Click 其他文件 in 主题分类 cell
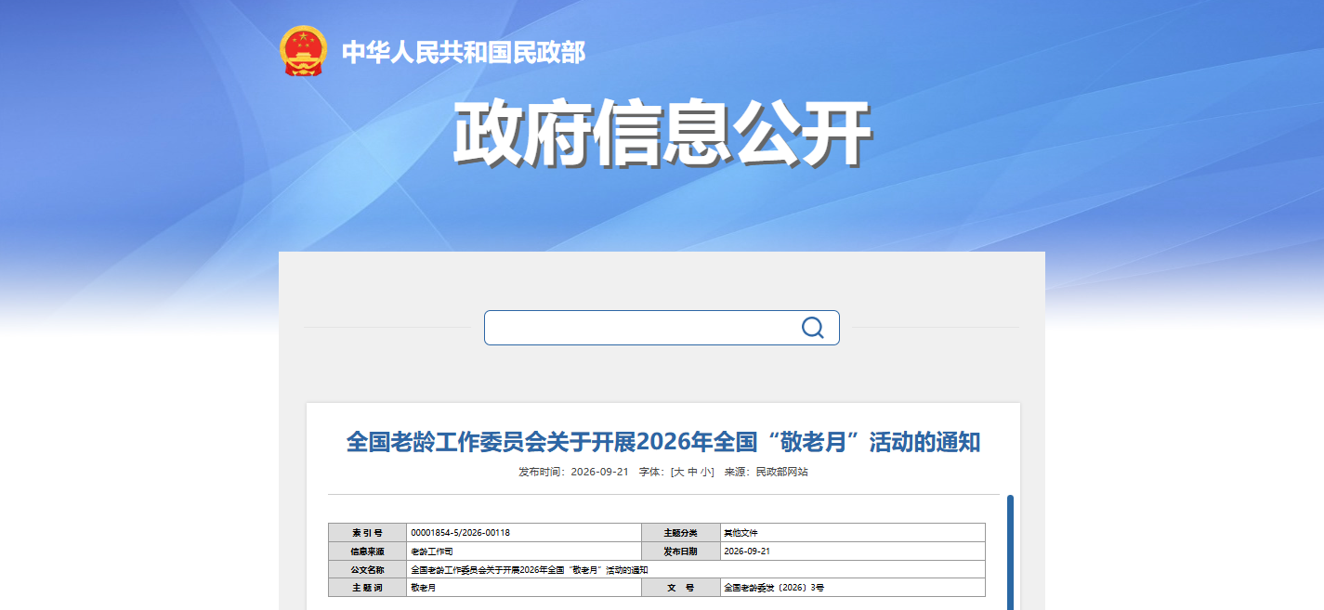This screenshot has height=610, width=1324. (x=741, y=533)
